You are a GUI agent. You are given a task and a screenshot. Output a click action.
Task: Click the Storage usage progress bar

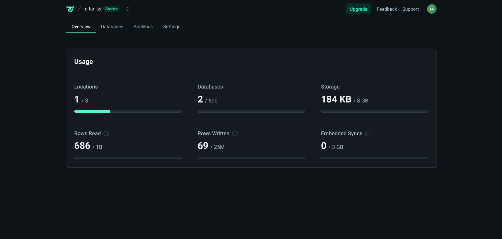click(x=375, y=111)
